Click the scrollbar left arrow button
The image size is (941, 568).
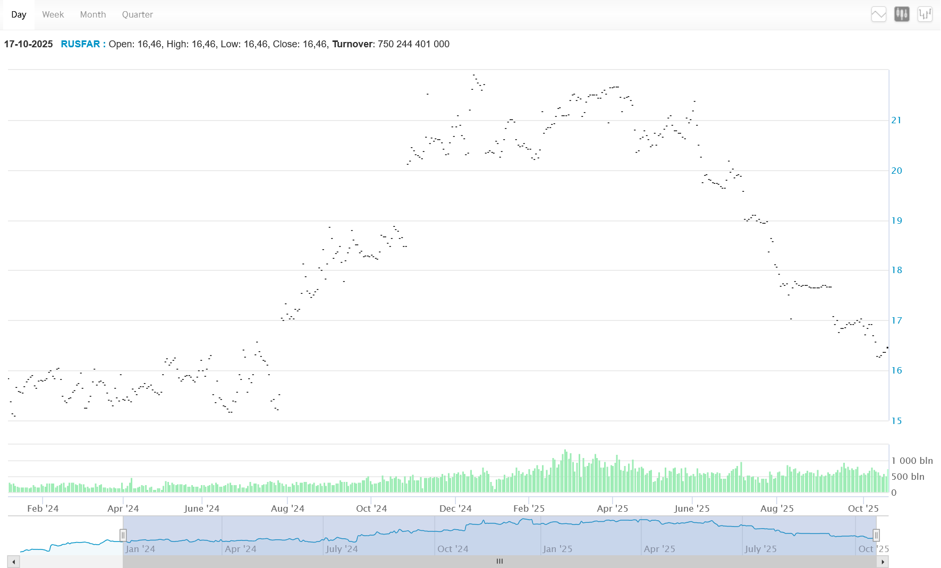pyautogui.click(x=14, y=562)
